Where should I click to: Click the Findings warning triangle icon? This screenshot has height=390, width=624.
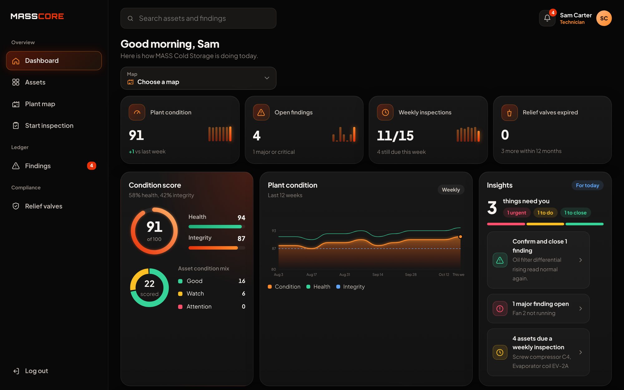click(x=16, y=166)
